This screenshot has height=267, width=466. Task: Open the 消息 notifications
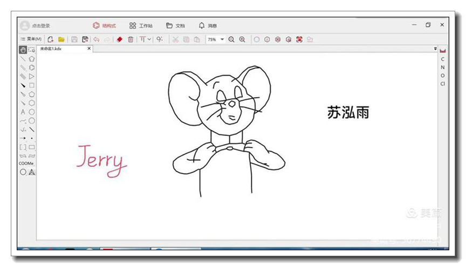(x=208, y=25)
